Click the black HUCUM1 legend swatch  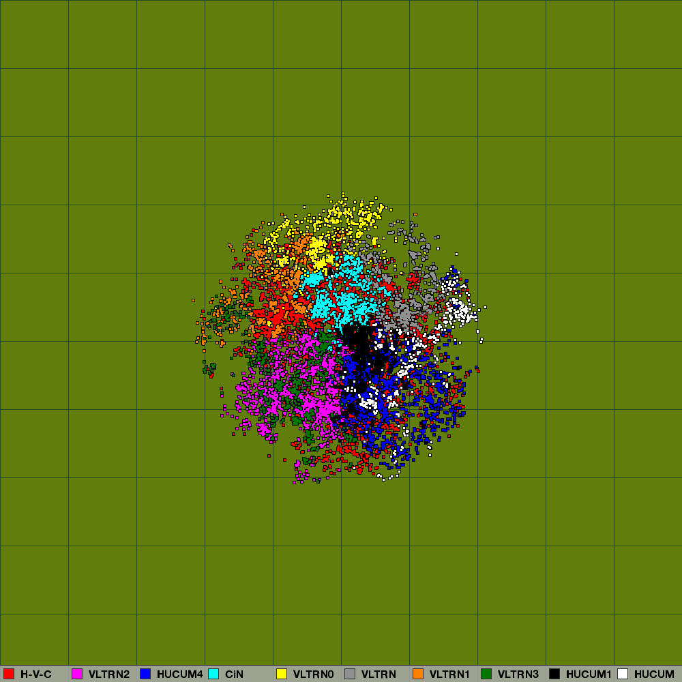pos(554,674)
